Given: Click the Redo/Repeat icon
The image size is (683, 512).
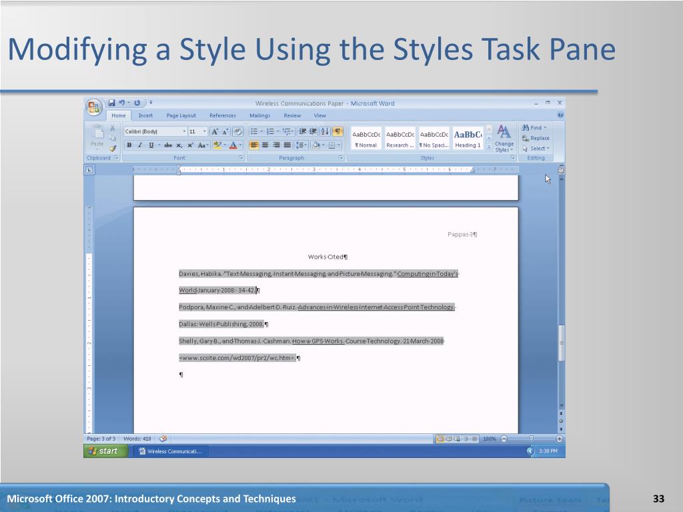Looking at the screenshot, I should pyautogui.click(x=137, y=103).
